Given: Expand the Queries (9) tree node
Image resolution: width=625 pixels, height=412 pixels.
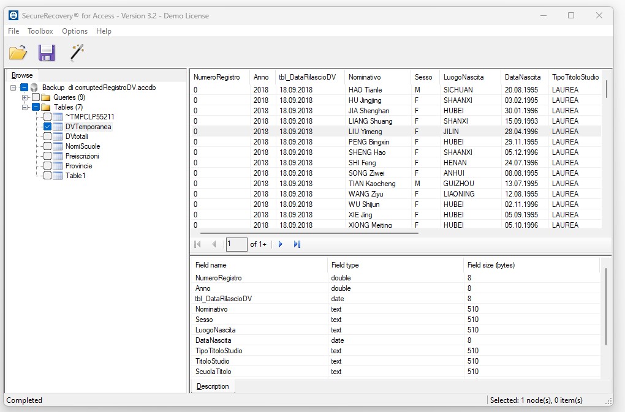Looking at the screenshot, I should tap(25, 97).
